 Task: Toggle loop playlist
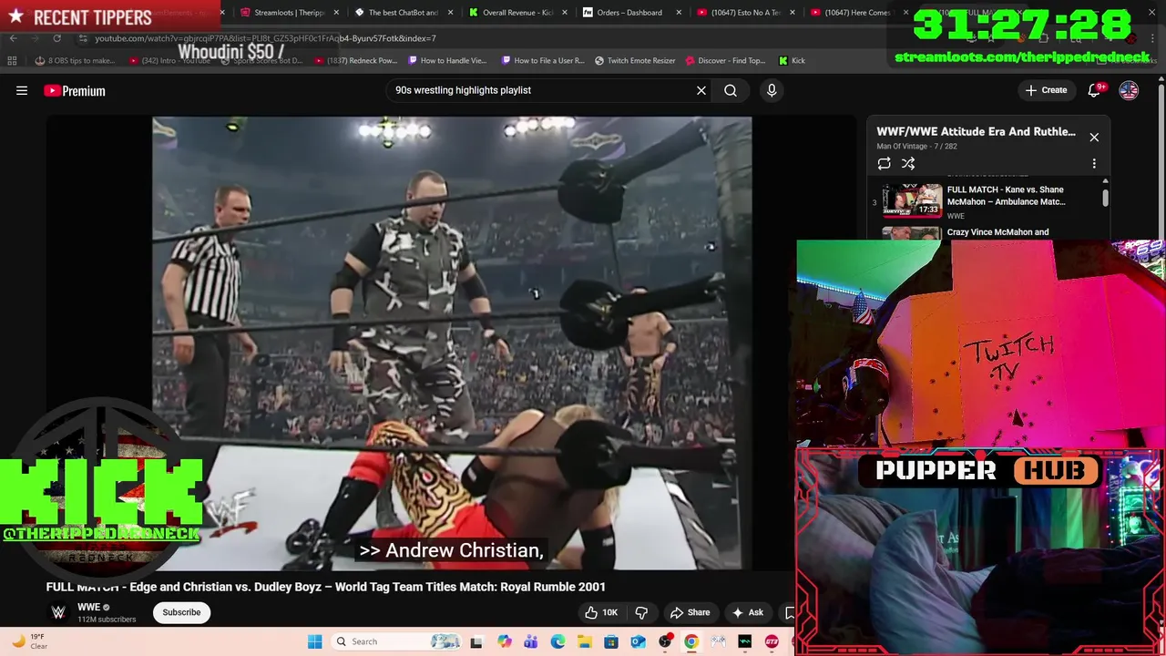(x=884, y=163)
